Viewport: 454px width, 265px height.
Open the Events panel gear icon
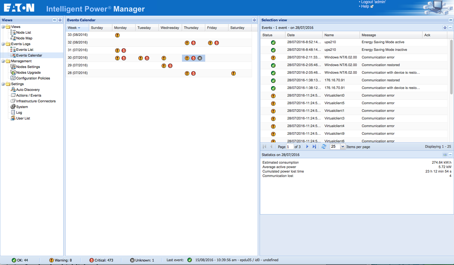[x=445, y=28]
